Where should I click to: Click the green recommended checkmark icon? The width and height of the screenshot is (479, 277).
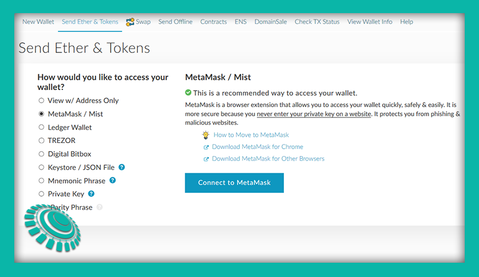[188, 92]
